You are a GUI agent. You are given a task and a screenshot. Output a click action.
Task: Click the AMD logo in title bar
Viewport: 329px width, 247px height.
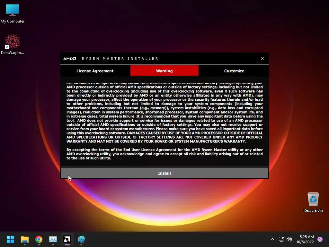coord(70,59)
